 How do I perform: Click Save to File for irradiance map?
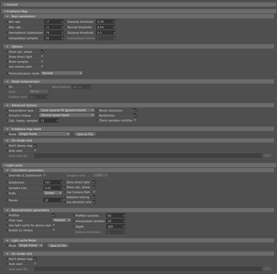[x=85, y=134]
